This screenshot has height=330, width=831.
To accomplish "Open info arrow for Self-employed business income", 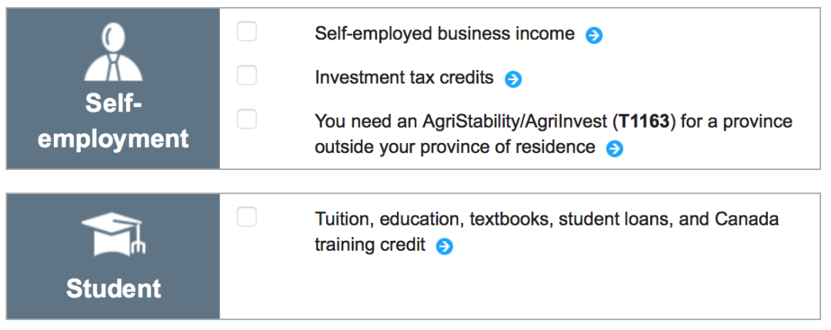I will (x=594, y=35).
